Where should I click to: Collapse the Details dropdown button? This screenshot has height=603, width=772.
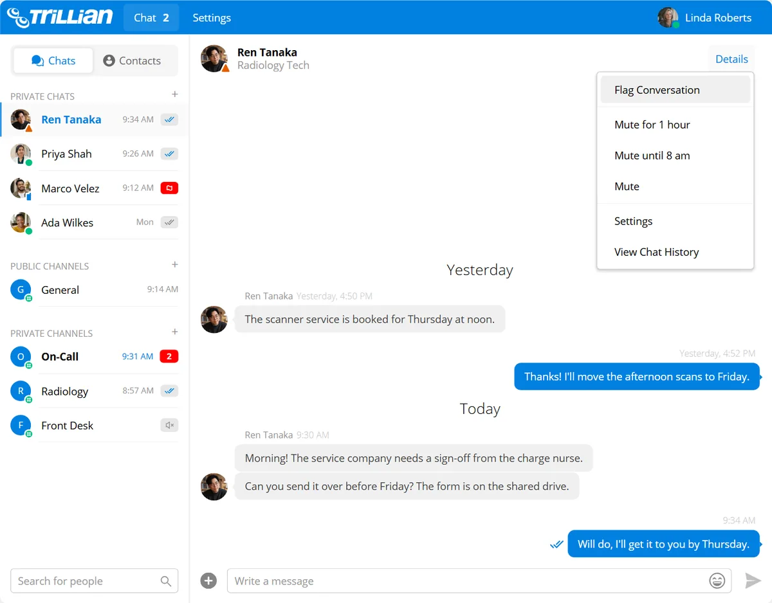click(x=731, y=59)
